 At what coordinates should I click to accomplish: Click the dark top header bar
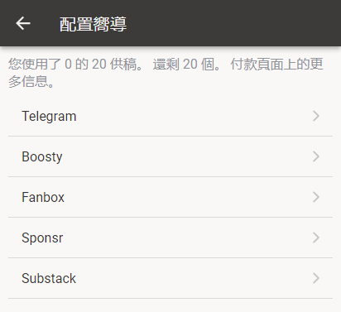(170, 23)
